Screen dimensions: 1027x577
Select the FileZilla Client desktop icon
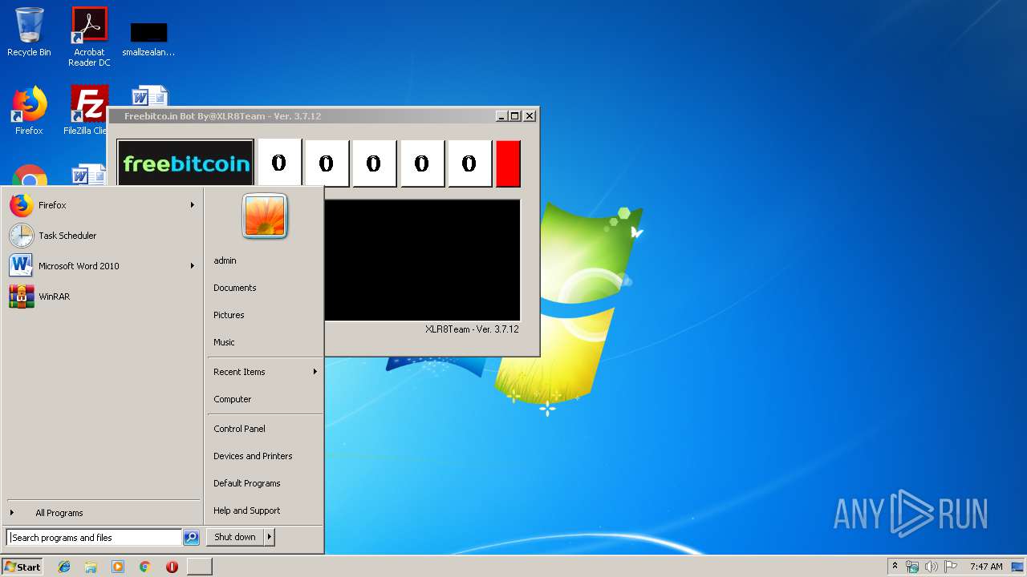click(x=87, y=111)
